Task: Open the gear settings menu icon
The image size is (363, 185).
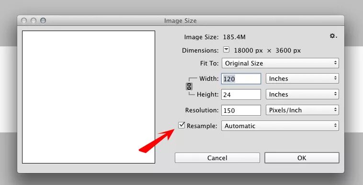Action: point(333,36)
